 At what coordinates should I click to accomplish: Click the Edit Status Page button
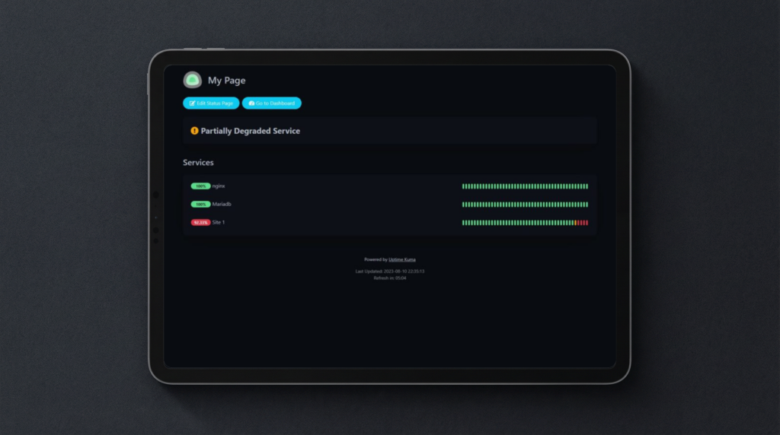tap(211, 103)
